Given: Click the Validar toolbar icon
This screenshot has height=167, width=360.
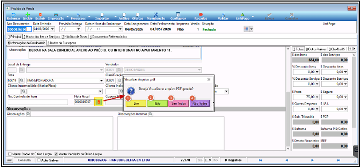Looking at the screenshot, I should pos(223,16).
